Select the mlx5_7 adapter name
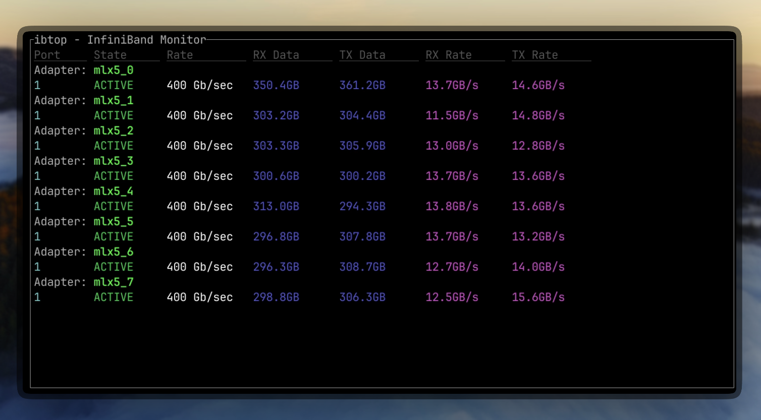This screenshot has width=761, height=420. (114, 282)
